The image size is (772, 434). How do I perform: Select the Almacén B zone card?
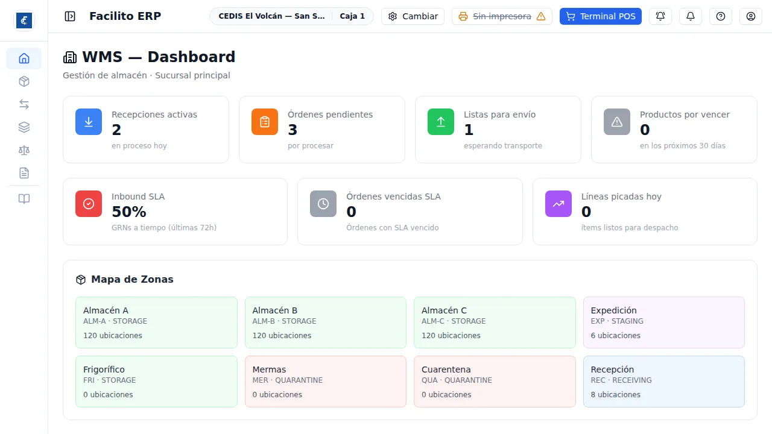click(326, 322)
